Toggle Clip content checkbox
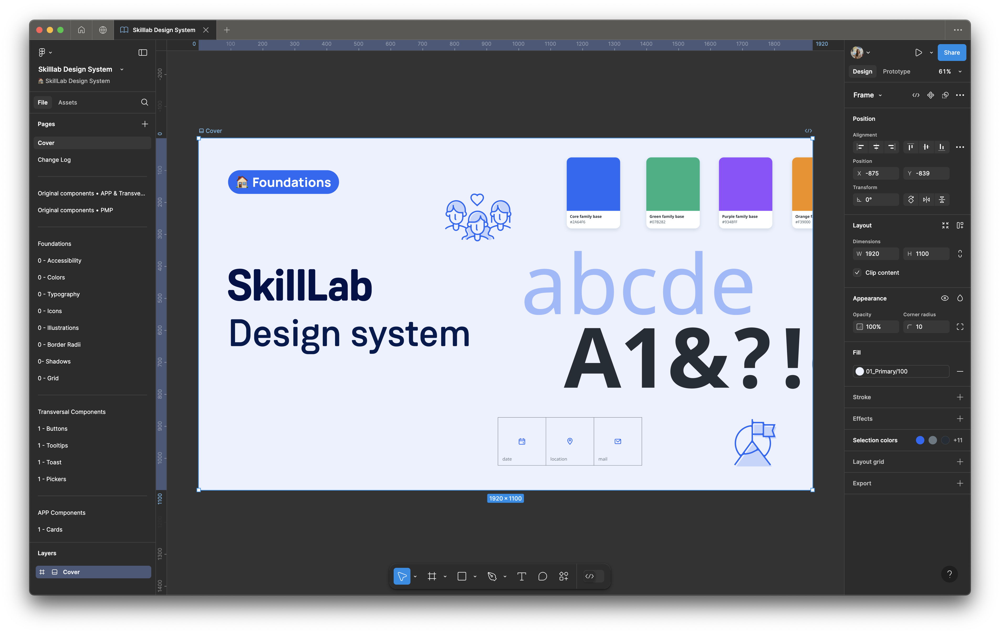The height and width of the screenshot is (634, 1000). (857, 273)
